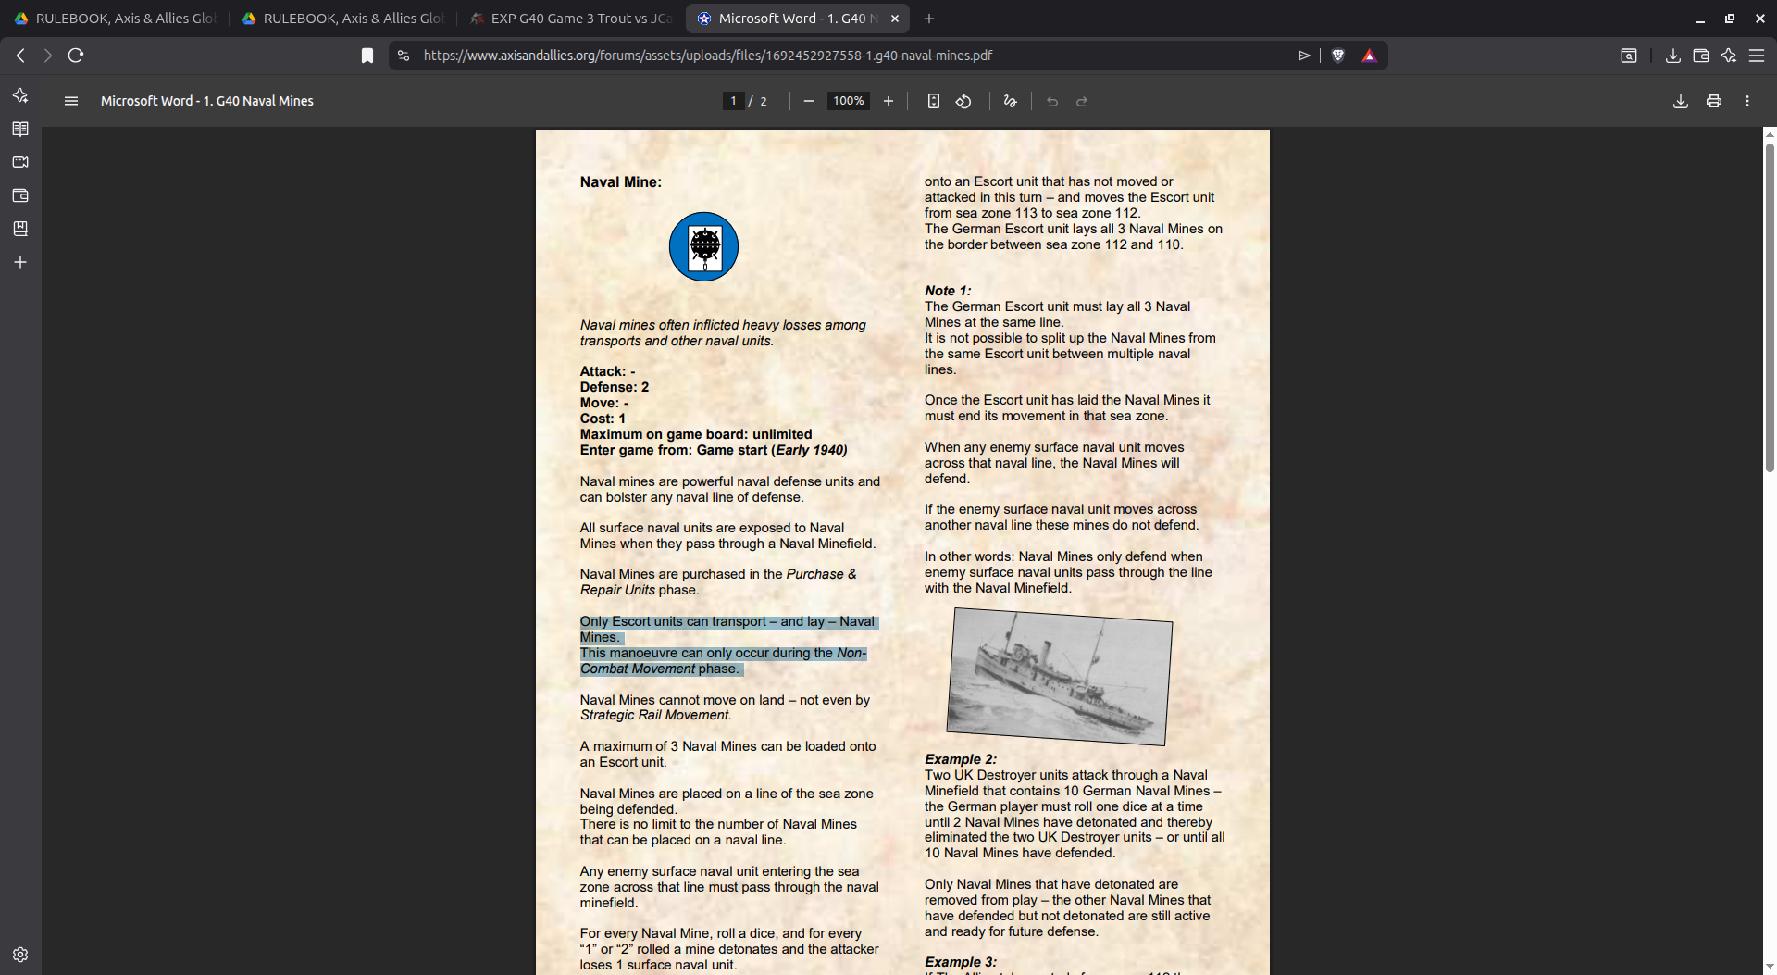Toggle the PDF document outline menu

click(x=70, y=101)
